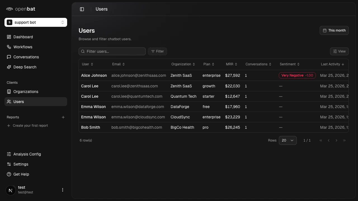
Task: Click the Very Negative sentiment badge
Action: click(x=297, y=75)
